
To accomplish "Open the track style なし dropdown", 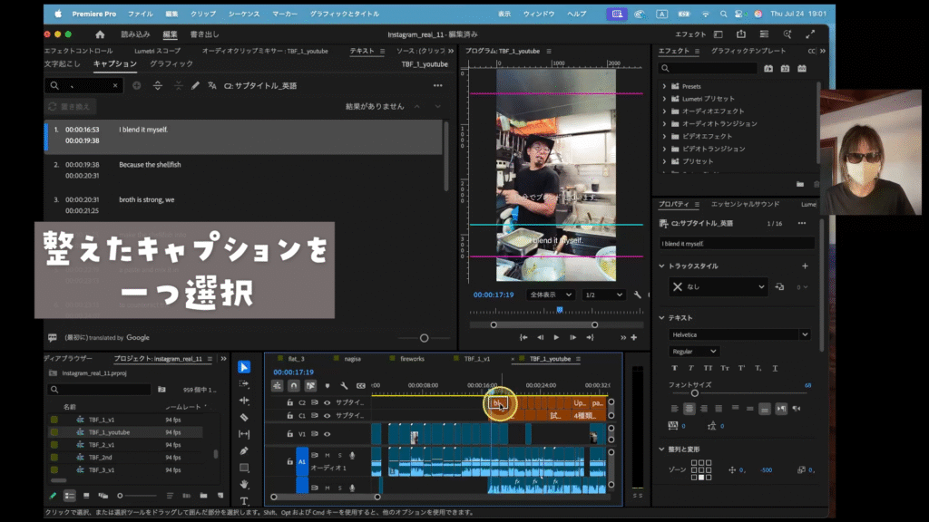I will [x=719, y=287].
